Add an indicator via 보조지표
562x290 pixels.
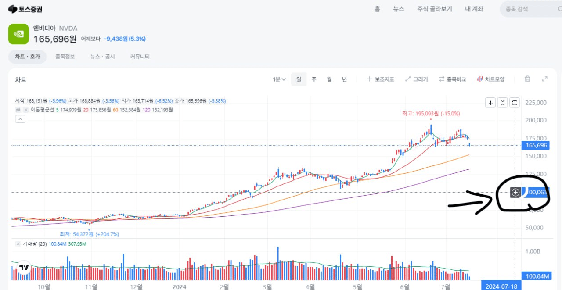[x=380, y=79]
